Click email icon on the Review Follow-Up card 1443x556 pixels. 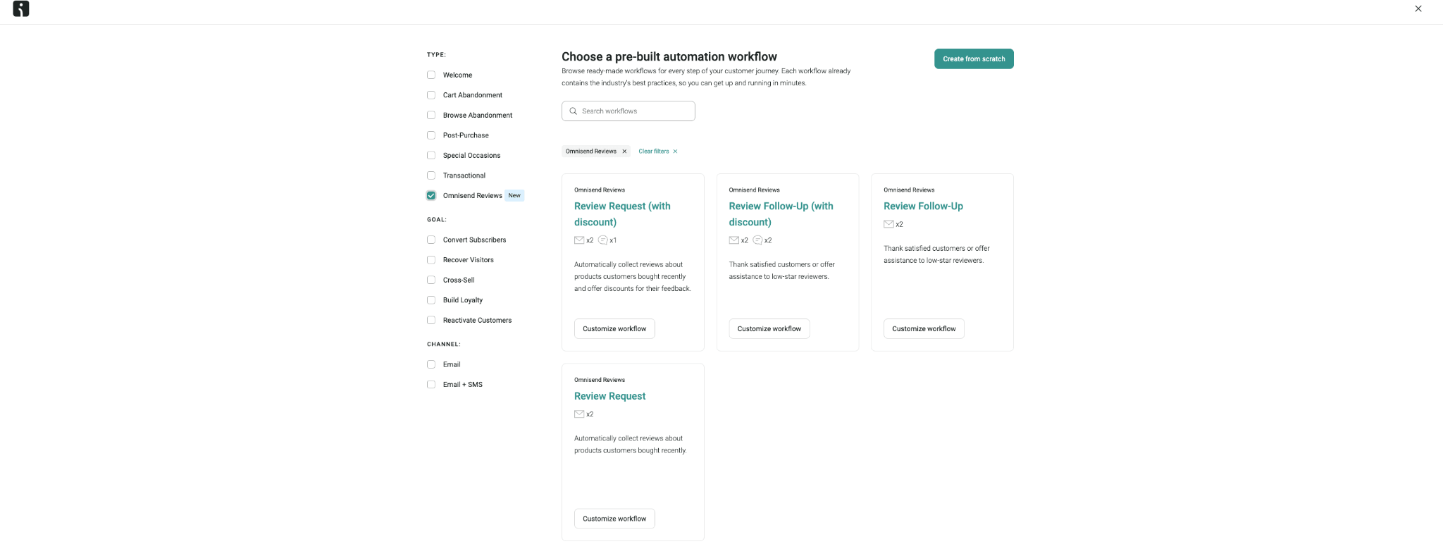[888, 224]
